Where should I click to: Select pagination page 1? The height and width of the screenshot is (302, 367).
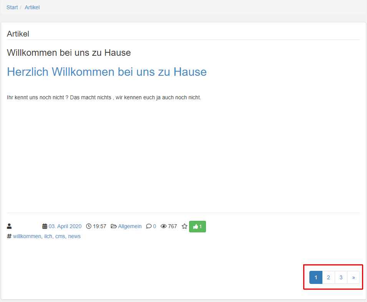[x=316, y=277]
